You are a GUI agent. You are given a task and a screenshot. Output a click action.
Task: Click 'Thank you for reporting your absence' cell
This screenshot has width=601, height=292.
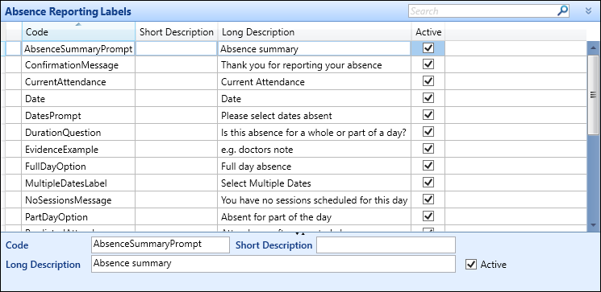click(315, 65)
